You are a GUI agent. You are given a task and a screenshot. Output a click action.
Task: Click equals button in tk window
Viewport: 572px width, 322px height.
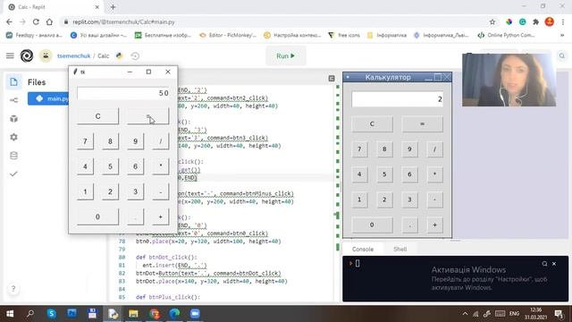[x=147, y=116]
